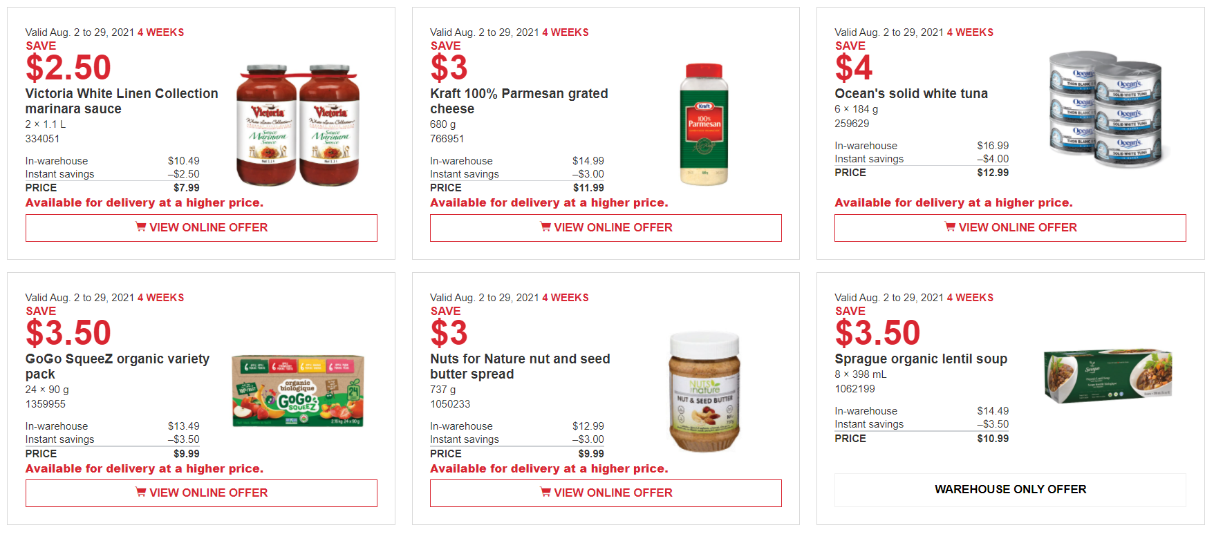The image size is (1214, 534).
Task: Click Warehouse Only Offer for Sprague soup
Action: tap(1010, 490)
